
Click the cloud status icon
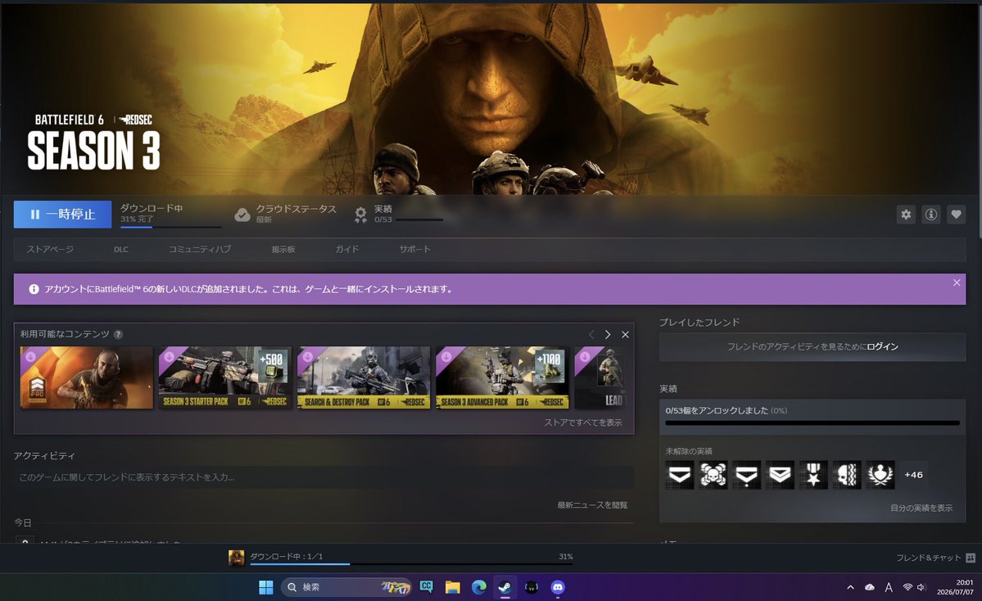point(242,215)
